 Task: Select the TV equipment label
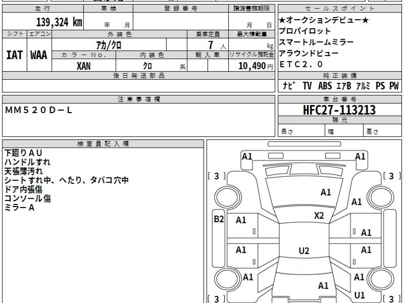point(307,86)
